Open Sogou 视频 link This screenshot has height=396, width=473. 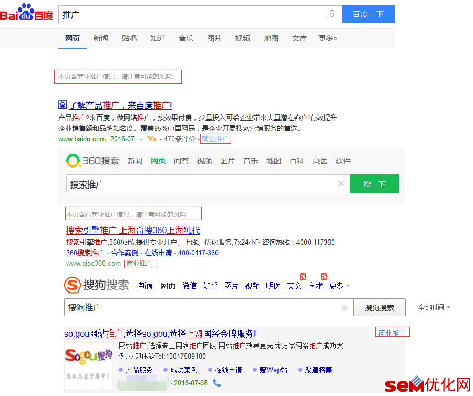252,285
